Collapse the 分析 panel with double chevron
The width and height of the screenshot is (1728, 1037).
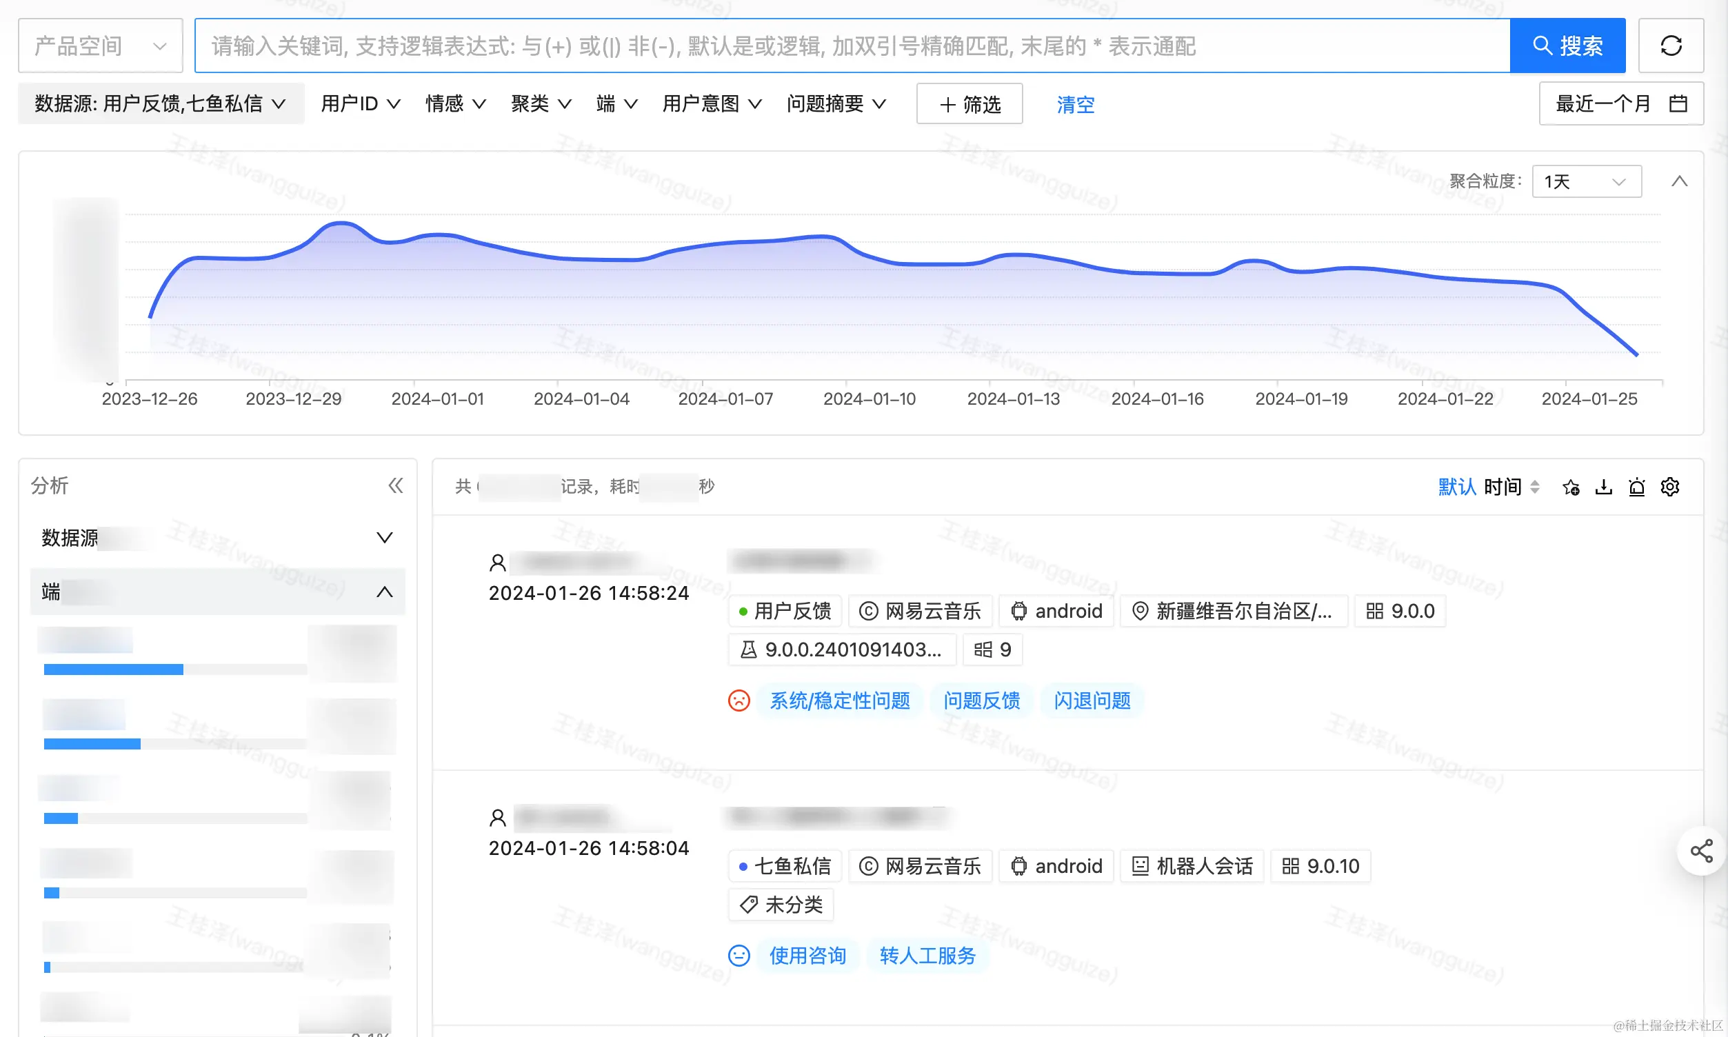[396, 485]
